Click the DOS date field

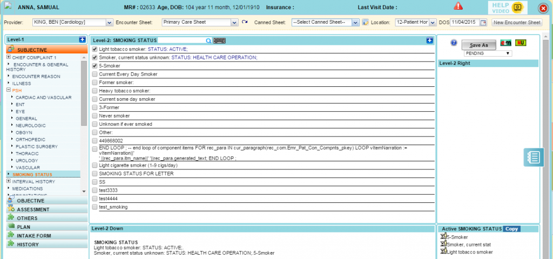[464, 22]
